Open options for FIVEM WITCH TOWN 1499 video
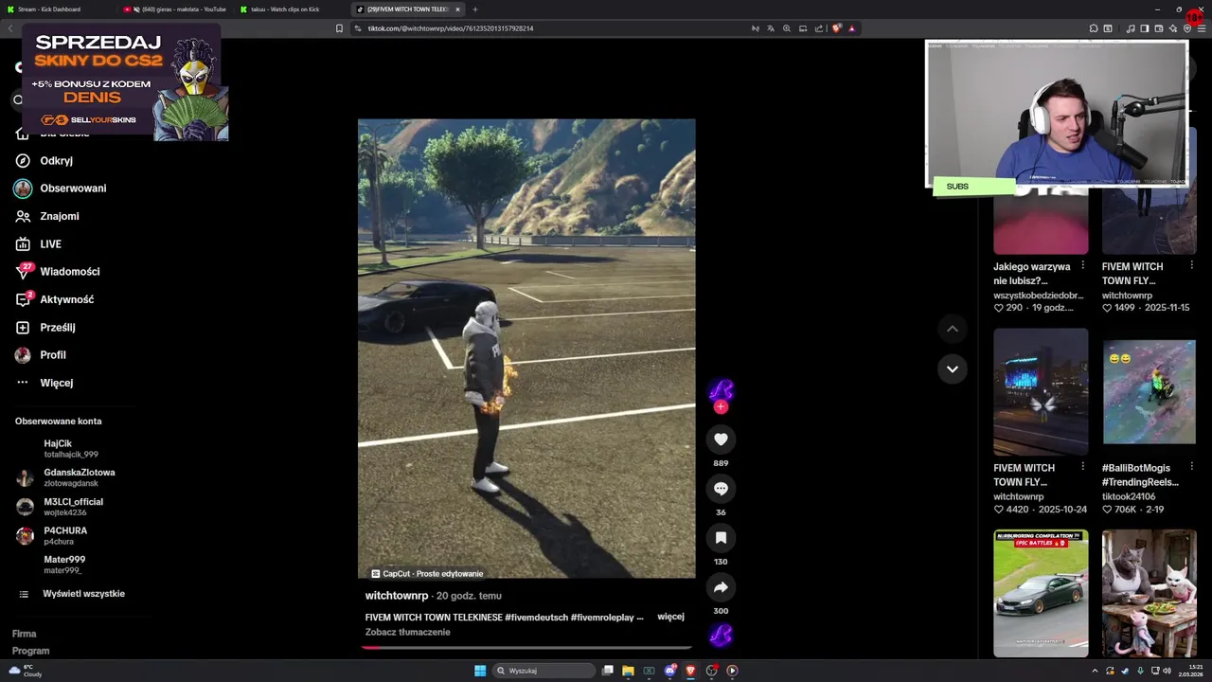 pos(1191,265)
